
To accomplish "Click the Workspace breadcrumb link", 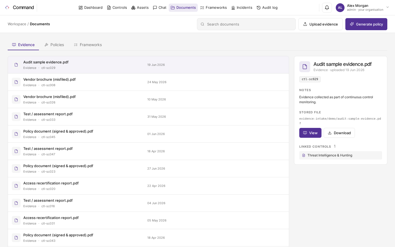I will coord(17,24).
